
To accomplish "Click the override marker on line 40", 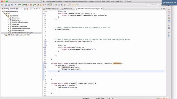I will [44, 47].
